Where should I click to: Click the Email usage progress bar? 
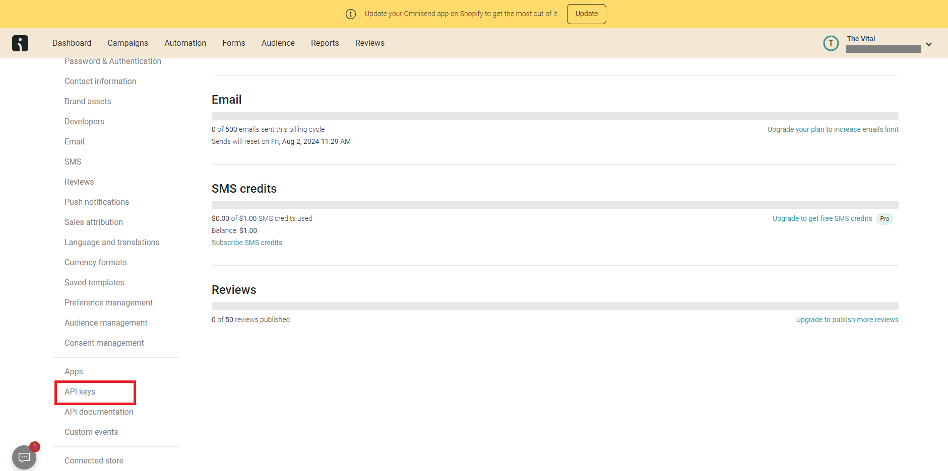[x=554, y=116]
